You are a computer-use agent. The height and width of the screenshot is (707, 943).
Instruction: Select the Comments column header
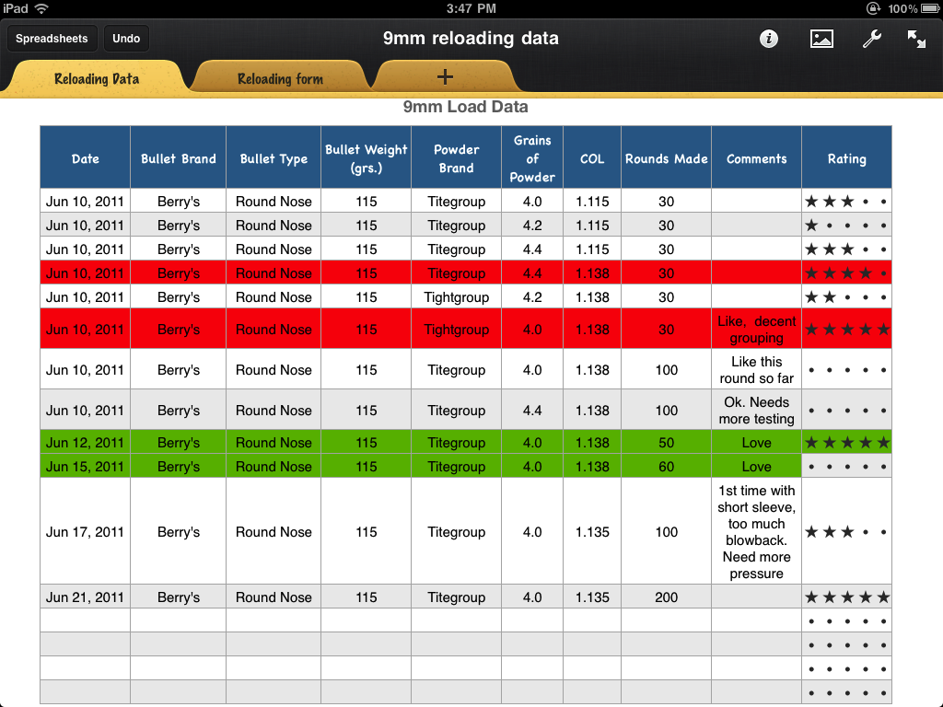[757, 158]
